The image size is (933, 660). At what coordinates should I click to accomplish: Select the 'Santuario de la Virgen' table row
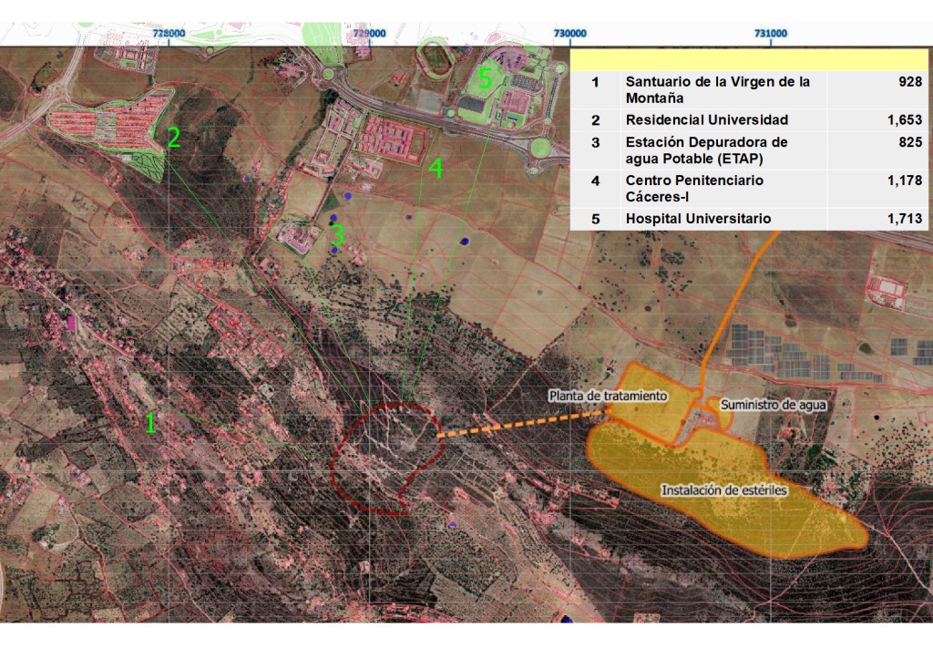717,89
